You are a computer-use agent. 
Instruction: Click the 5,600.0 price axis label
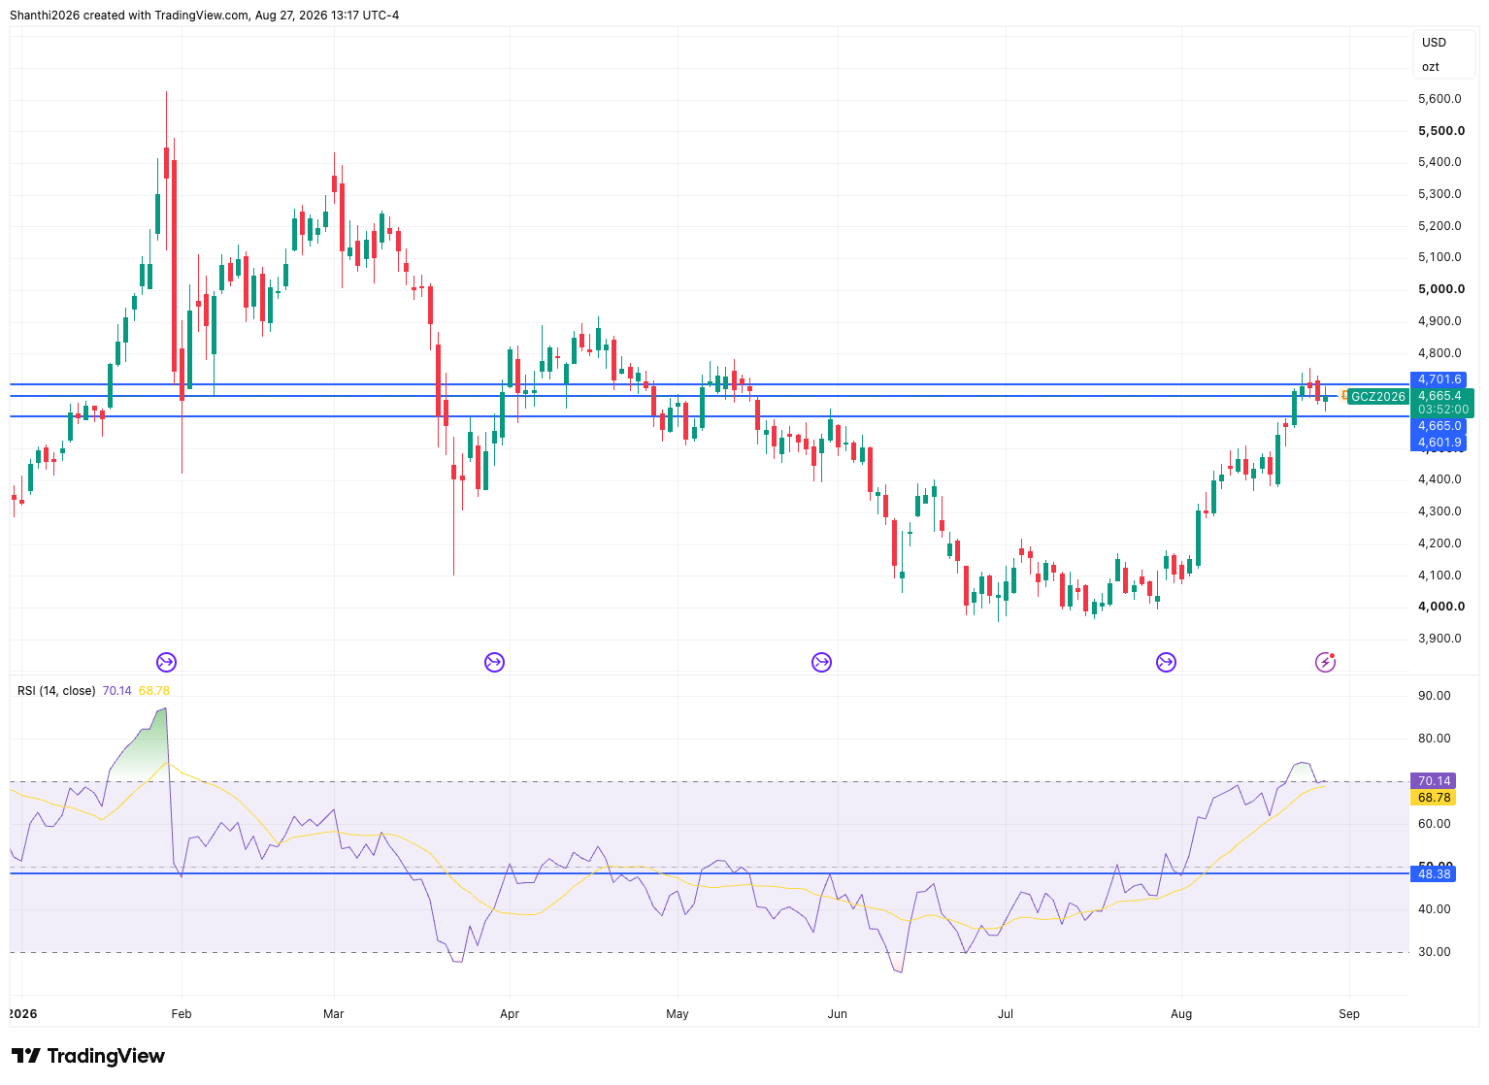[1439, 99]
